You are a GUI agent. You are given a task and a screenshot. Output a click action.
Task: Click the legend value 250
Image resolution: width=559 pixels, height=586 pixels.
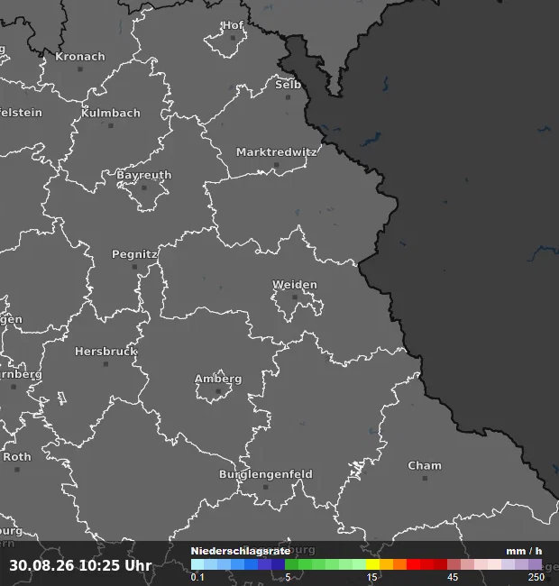click(536, 577)
